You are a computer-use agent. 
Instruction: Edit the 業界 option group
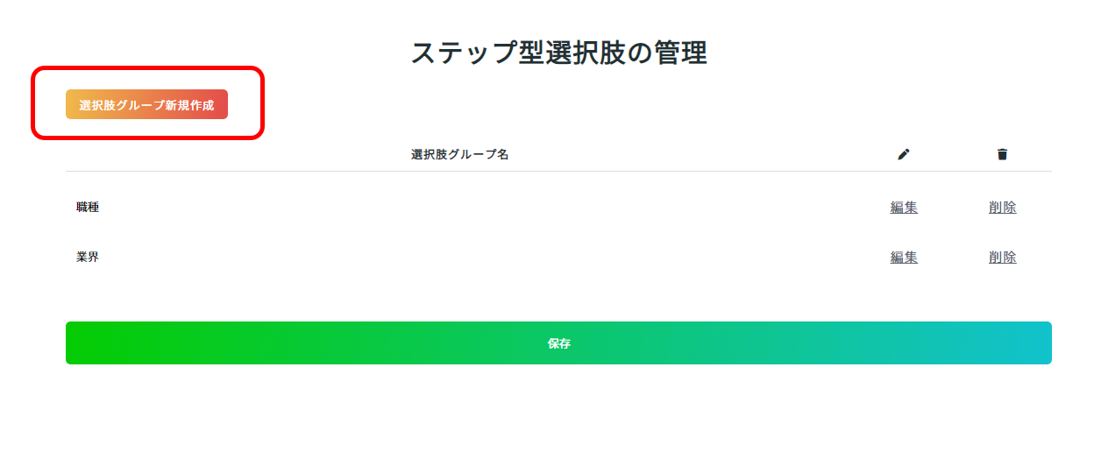click(904, 258)
